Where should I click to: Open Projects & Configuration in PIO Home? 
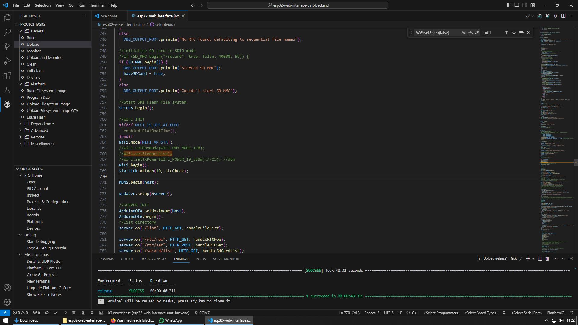click(x=48, y=202)
